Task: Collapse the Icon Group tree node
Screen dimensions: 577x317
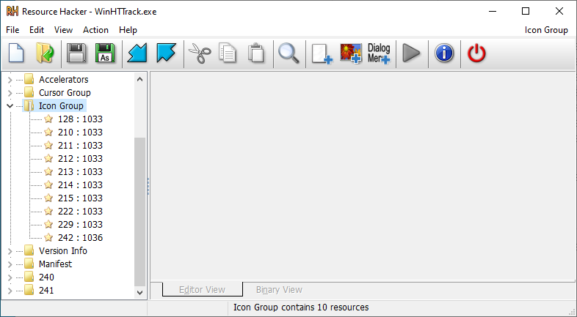Action: click(10, 106)
